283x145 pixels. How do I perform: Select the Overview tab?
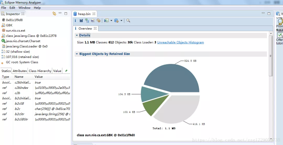(85, 29)
